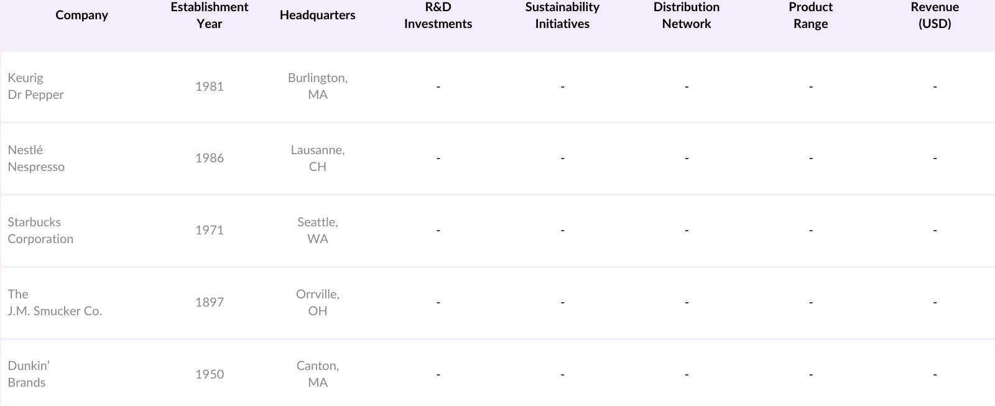This screenshot has height=406, width=995.
Task: Click the Company column header
Action: (81, 16)
